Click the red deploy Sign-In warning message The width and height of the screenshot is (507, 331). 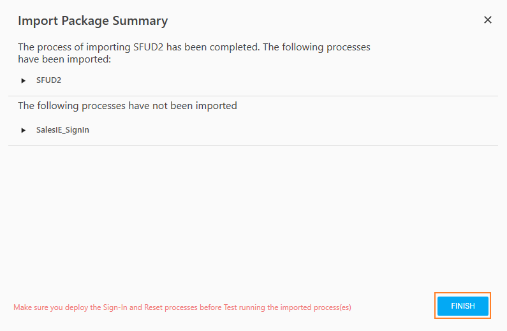click(182, 307)
